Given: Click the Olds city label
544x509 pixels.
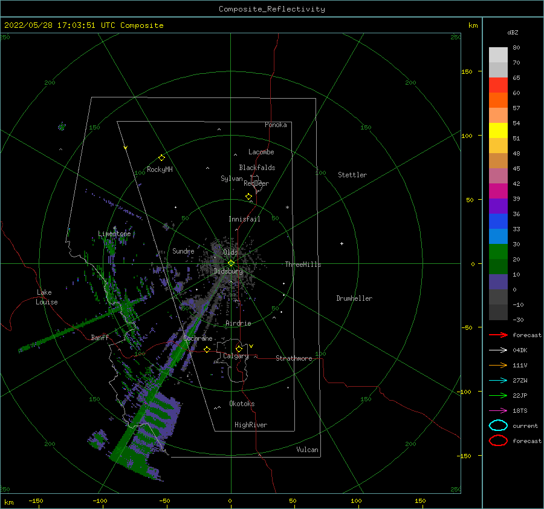Looking at the screenshot, I should point(230,252).
